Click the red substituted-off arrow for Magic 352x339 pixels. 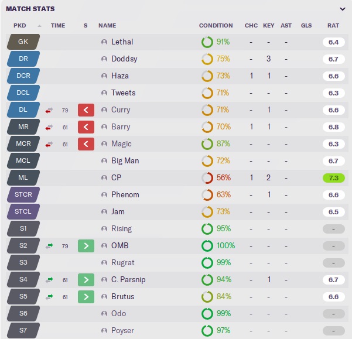tap(86, 144)
